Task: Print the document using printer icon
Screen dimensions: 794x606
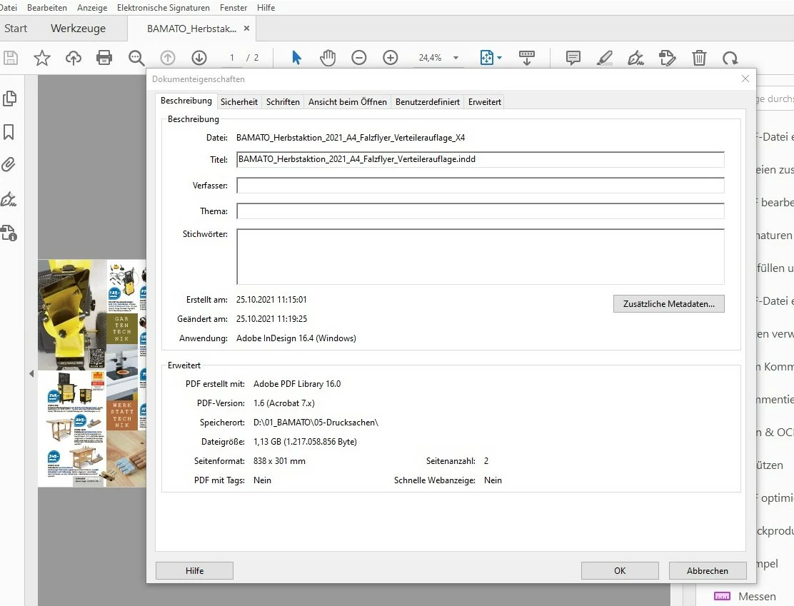Action: tap(104, 58)
